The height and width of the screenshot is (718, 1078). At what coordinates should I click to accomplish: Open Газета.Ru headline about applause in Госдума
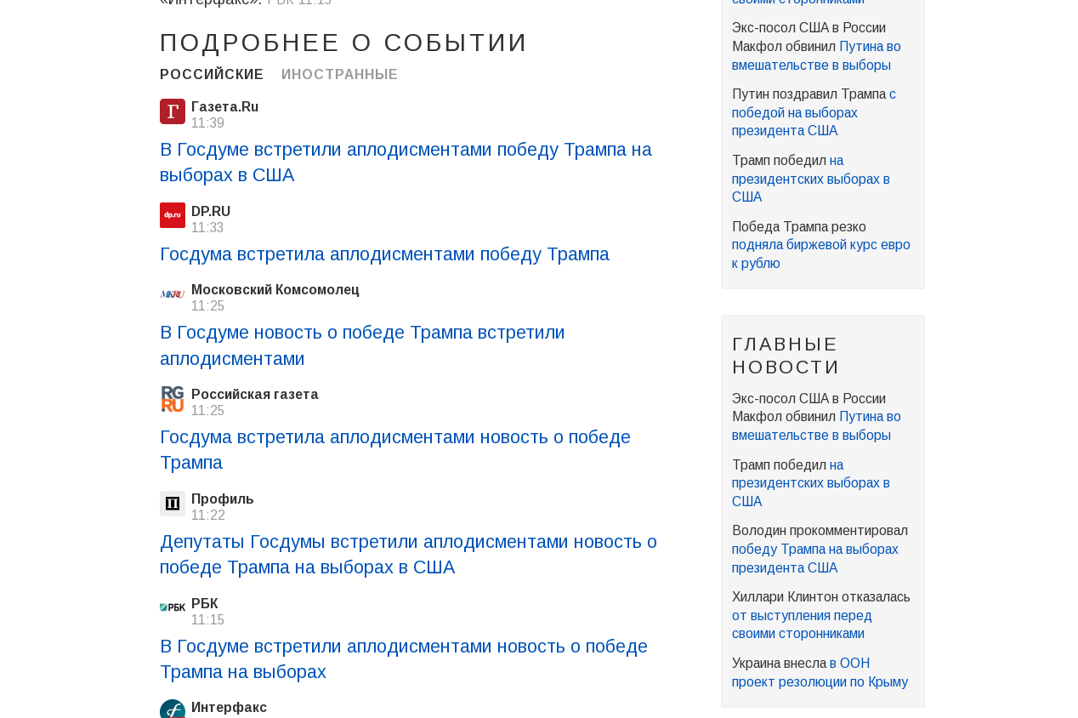coord(406,162)
